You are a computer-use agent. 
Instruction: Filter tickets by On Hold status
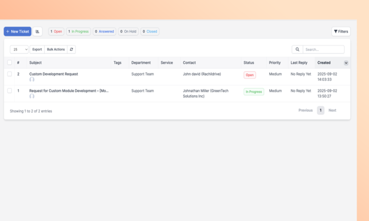click(x=128, y=32)
